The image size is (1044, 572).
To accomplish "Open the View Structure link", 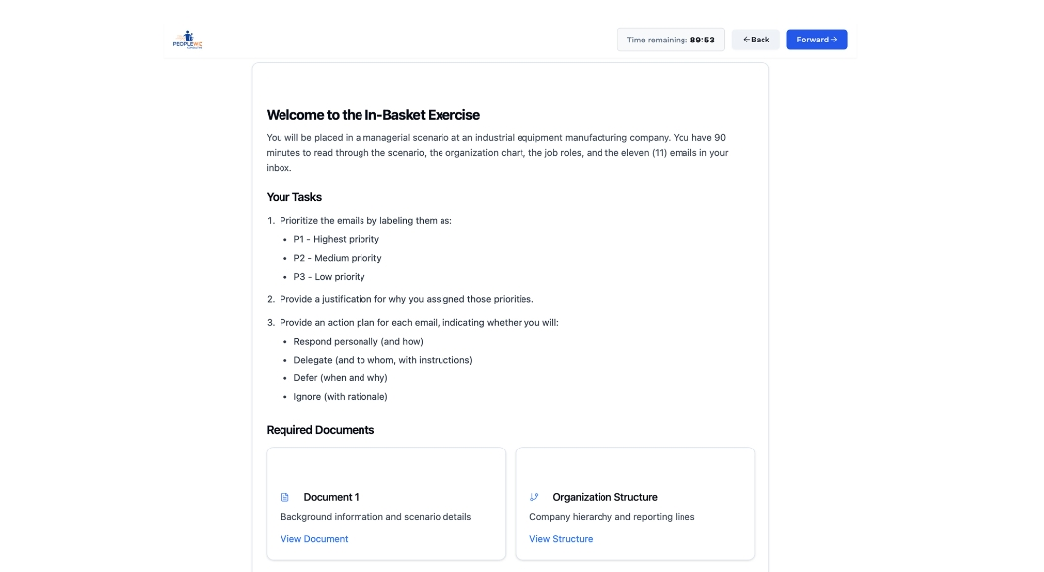I will pos(561,539).
